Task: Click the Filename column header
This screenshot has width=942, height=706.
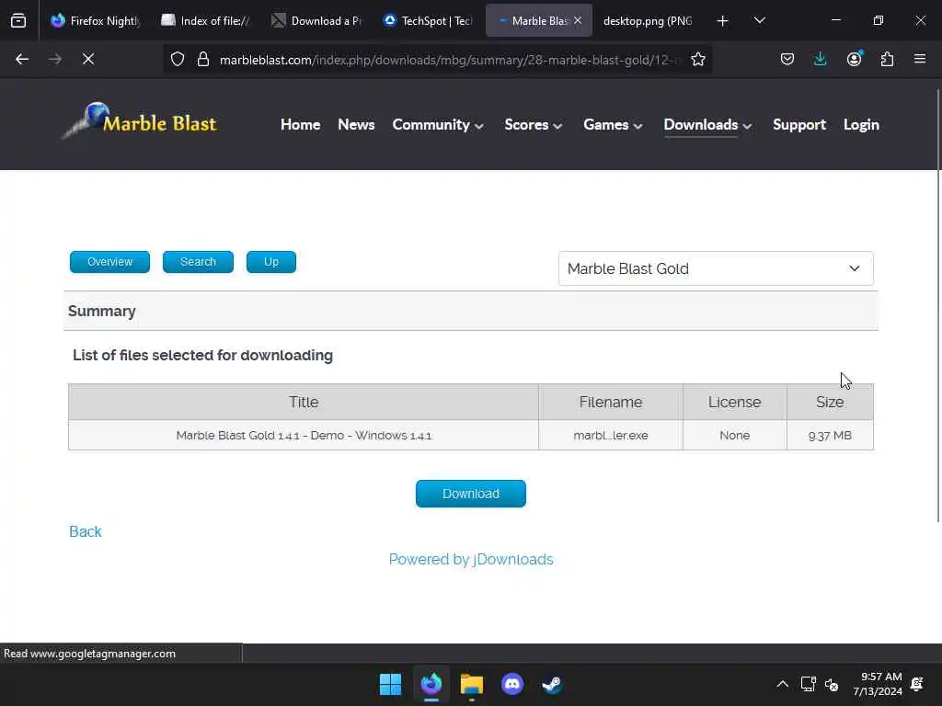Action: 611,402
